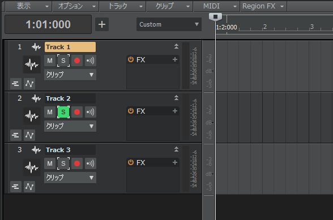Solo Track 3
The width and height of the screenshot is (333, 220).
(63, 163)
